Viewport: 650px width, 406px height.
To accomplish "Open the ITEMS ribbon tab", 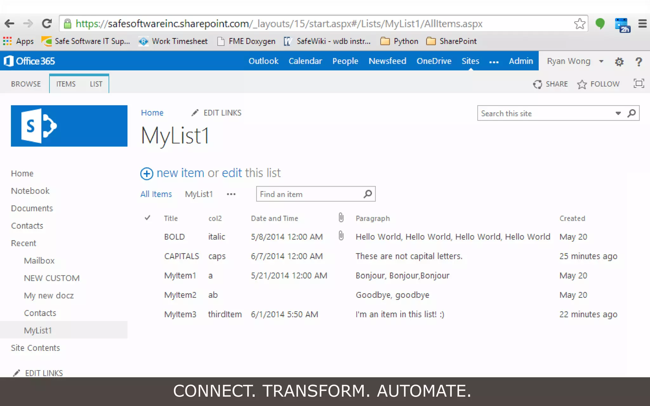I will point(66,84).
